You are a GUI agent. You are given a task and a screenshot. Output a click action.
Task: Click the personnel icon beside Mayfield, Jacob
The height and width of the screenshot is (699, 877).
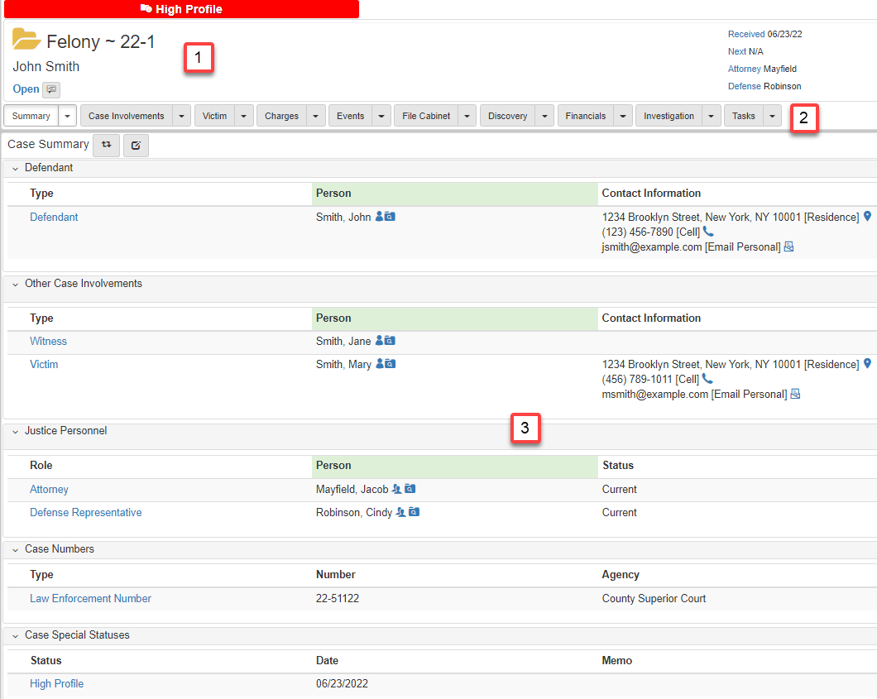pyautogui.click(x=396, y=489)
